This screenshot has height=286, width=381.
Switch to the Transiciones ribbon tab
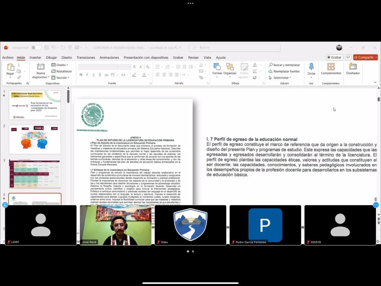tap(86, 57)
